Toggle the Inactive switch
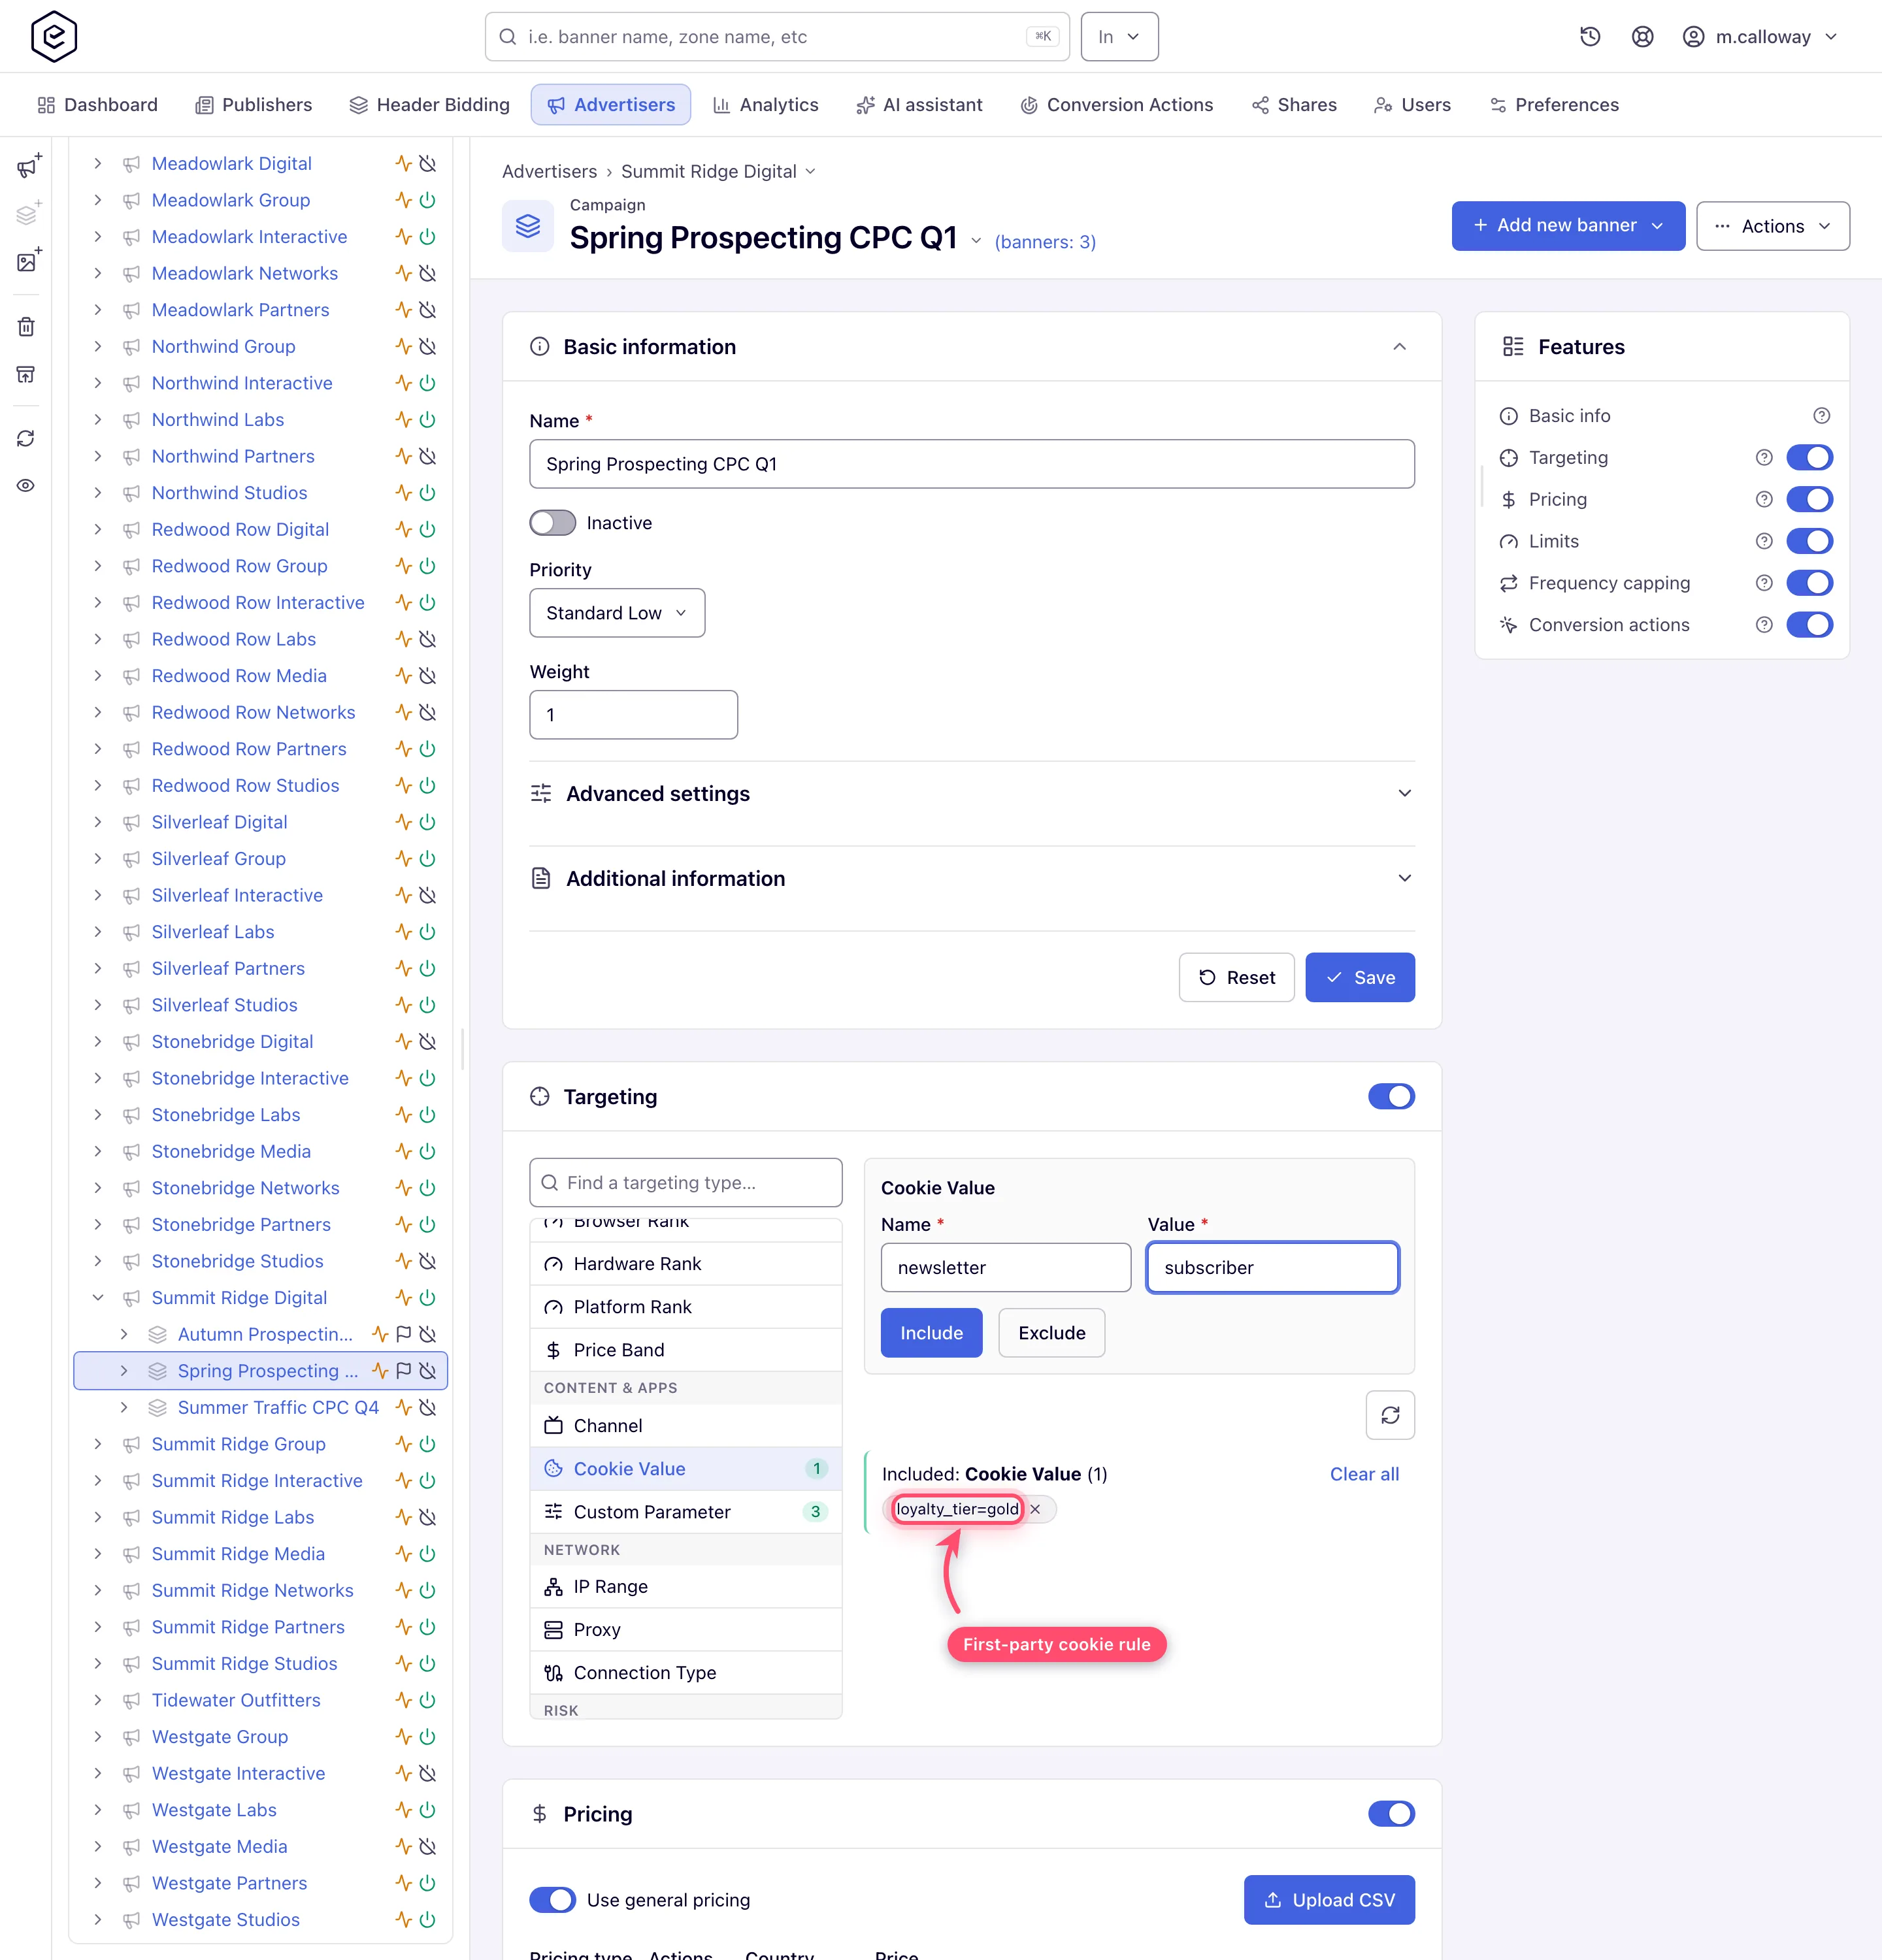This screenshot has width=1882, height=1960. coord(553,523)
